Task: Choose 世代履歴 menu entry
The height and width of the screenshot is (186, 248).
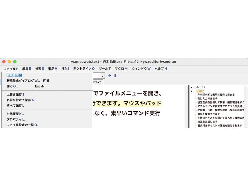Action: pyautogui.click(x=47, y=114)
